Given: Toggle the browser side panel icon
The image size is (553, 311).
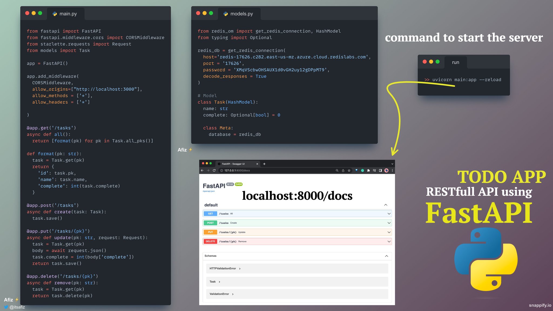Looking at the screenshot, I should click(380, 170).
